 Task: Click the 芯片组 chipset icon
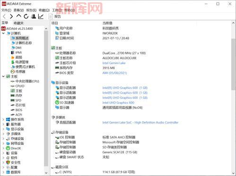pyautogui.click(x=13, y=105)
